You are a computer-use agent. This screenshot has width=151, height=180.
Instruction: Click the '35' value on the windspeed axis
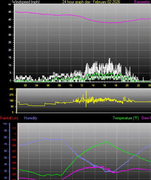point(10,27)
